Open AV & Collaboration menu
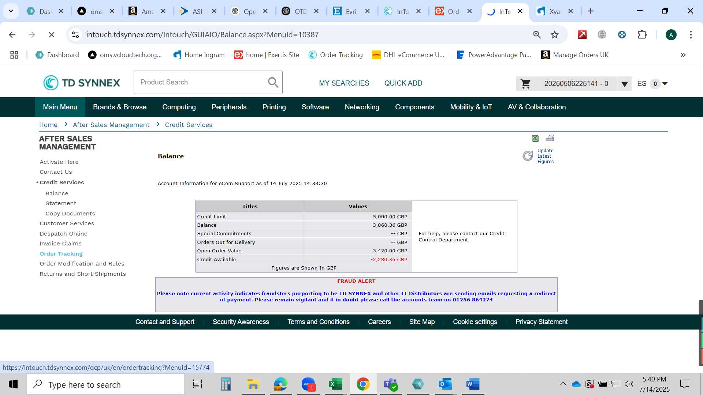The width and height of the screenshot is (703, 395). click(x=537, y=107)
